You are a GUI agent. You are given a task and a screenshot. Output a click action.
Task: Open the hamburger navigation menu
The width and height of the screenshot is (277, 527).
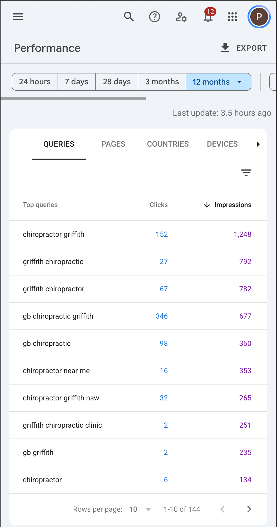point(18,17)
